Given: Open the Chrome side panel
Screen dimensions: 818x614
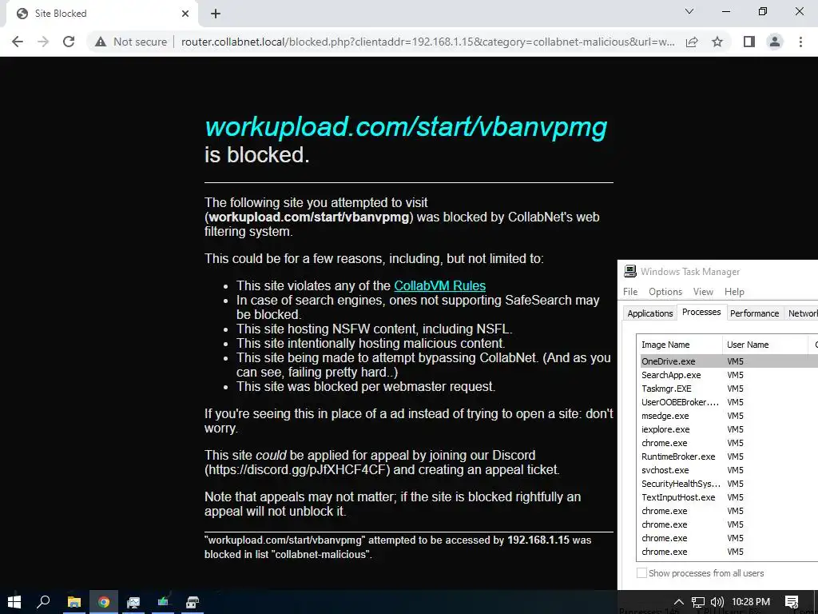Looking at the screenshot, I should click(749, 42).
